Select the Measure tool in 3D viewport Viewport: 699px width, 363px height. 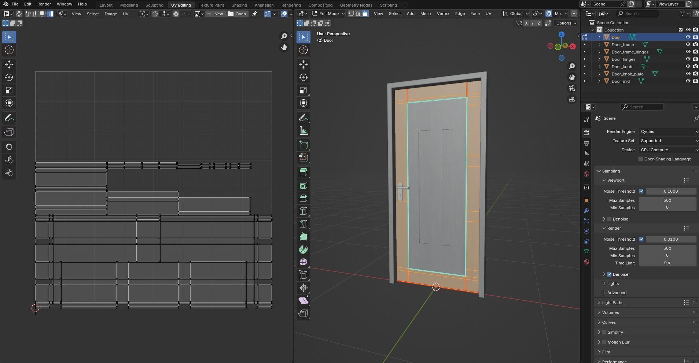(x=303, y=131)
